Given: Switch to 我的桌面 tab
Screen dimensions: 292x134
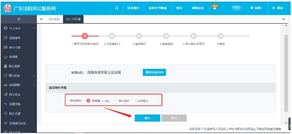Looking at the screenshot, I should click(x=54, y=19).
